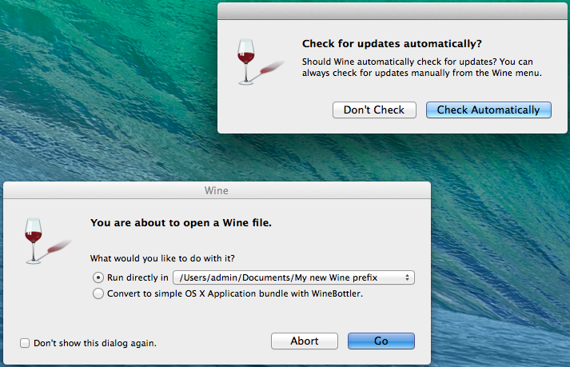Click 'You are about to open a Wine file.' text
The width and height of the screenshot is (570, 367).
coord(181,222)
